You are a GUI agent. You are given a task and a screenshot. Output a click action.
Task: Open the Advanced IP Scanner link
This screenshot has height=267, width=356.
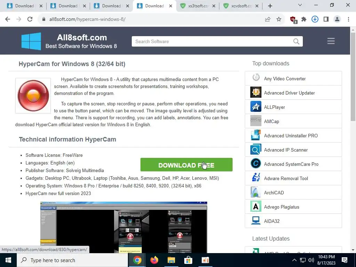pos(286,150)
